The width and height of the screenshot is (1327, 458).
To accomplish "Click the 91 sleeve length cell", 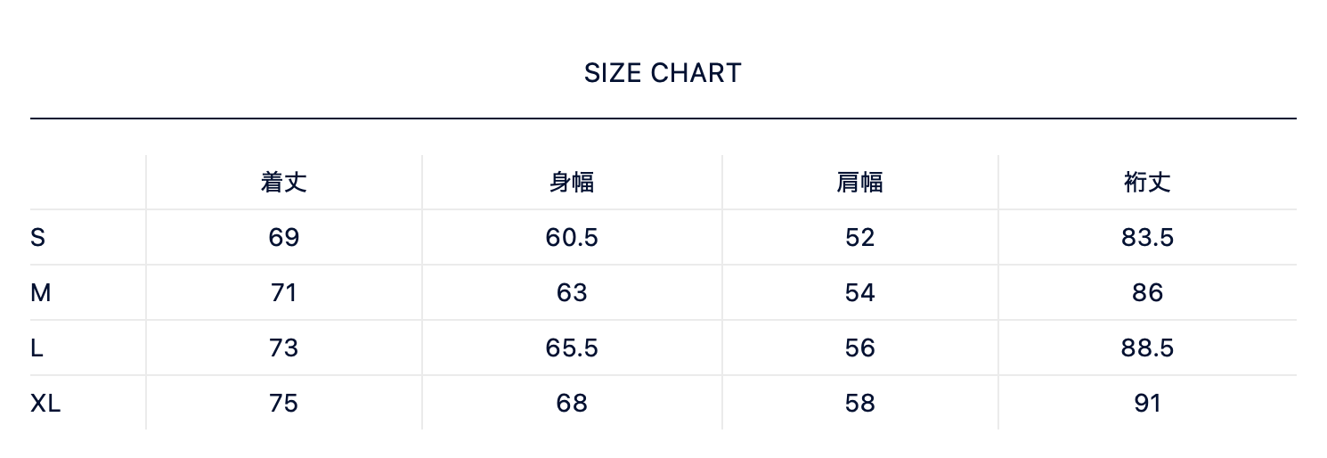I will point(1147,404).
